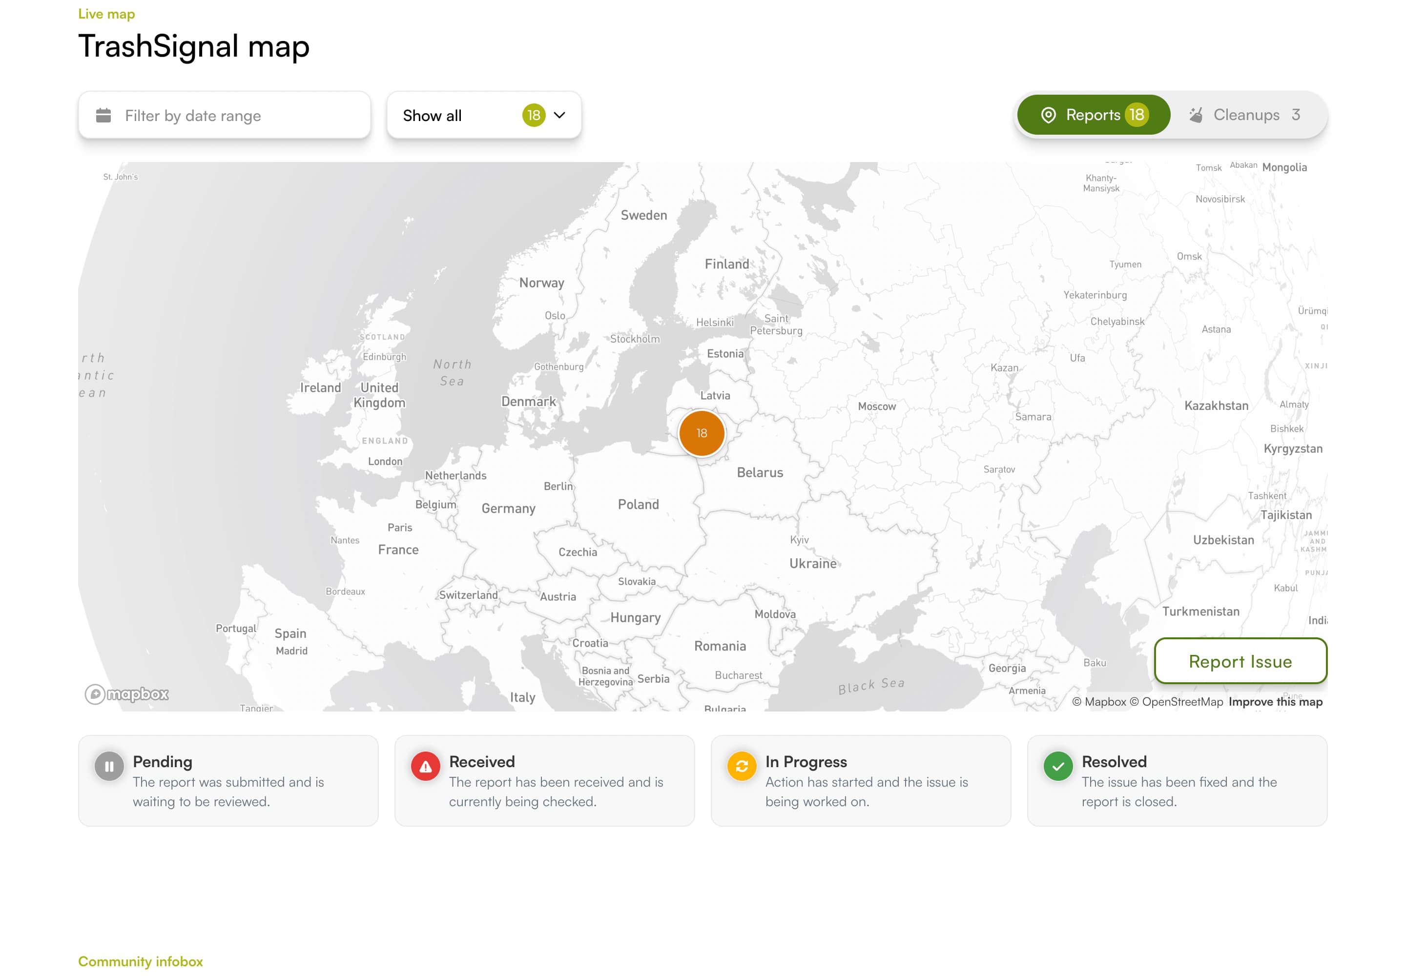The height and width of the screenshot is (976, 1406).
Task: Click the Germany label on map
Action: [508, 509]
